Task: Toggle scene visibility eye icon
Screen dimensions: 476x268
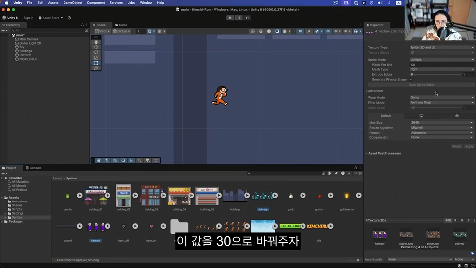Action: point(328,31)
